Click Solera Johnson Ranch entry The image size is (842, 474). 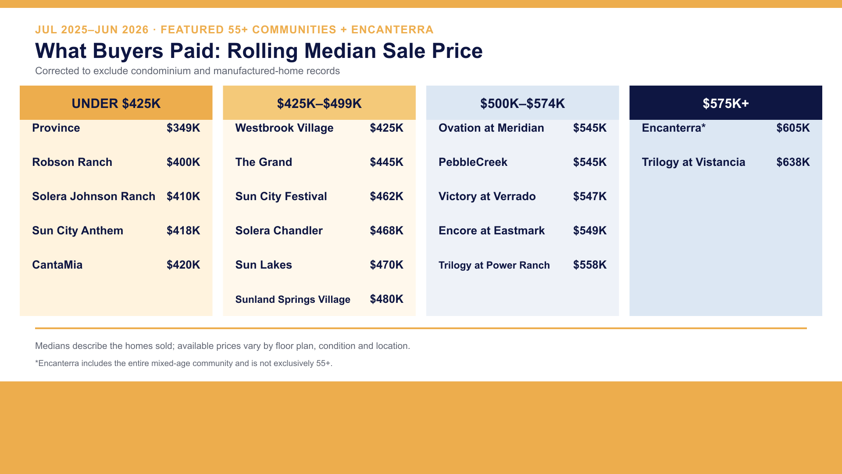point(116,197)
